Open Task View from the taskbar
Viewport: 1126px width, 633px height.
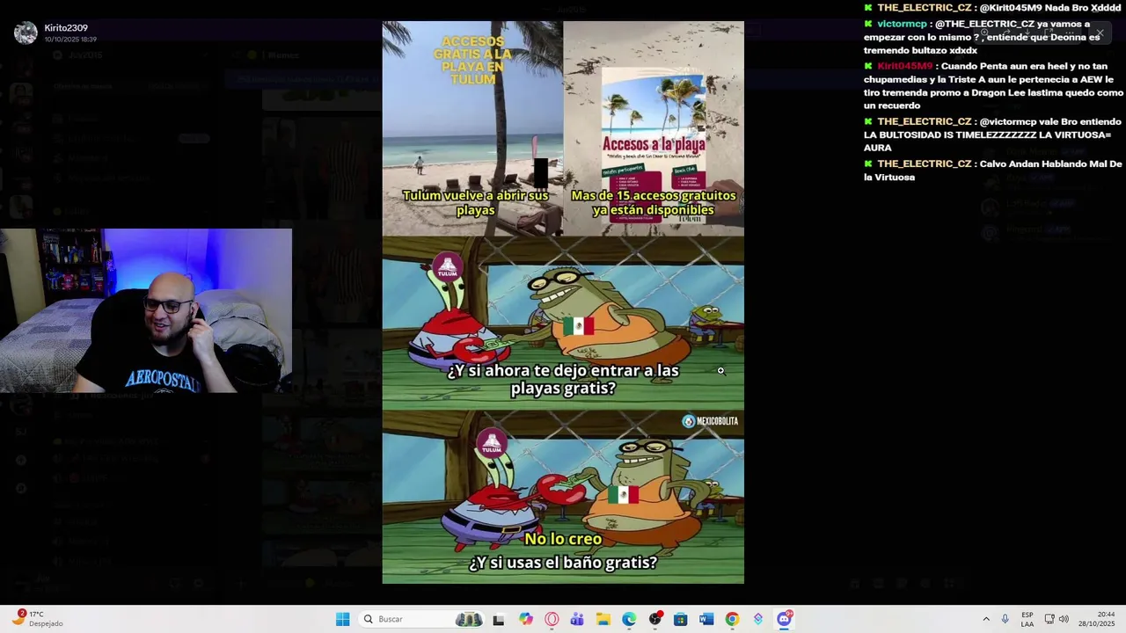[499, 619]
